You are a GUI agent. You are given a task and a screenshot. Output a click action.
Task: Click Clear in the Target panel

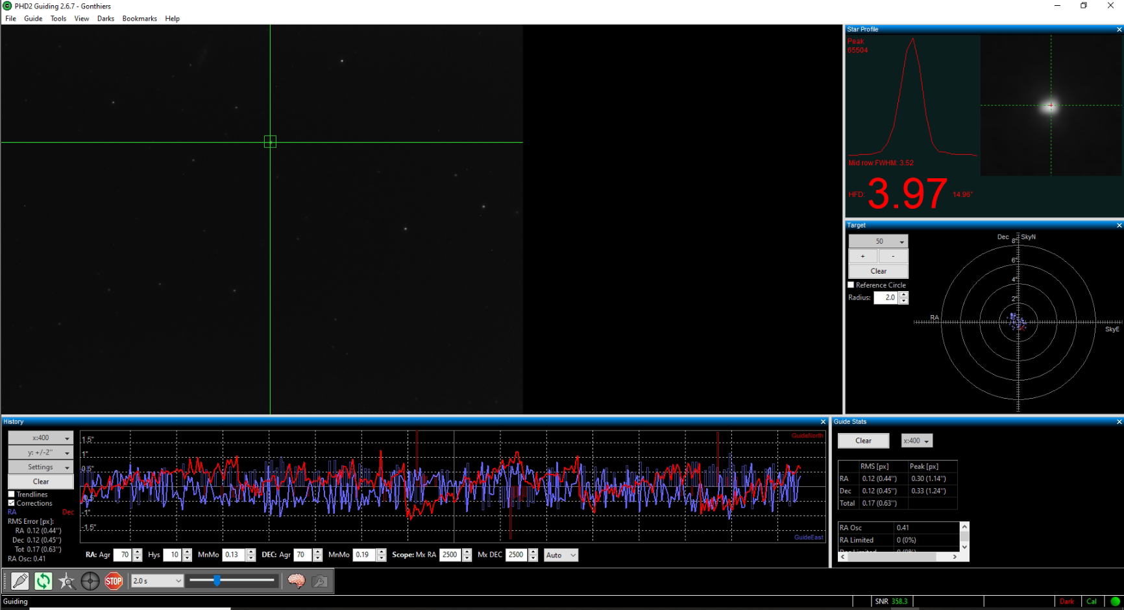tap(878, 271)
